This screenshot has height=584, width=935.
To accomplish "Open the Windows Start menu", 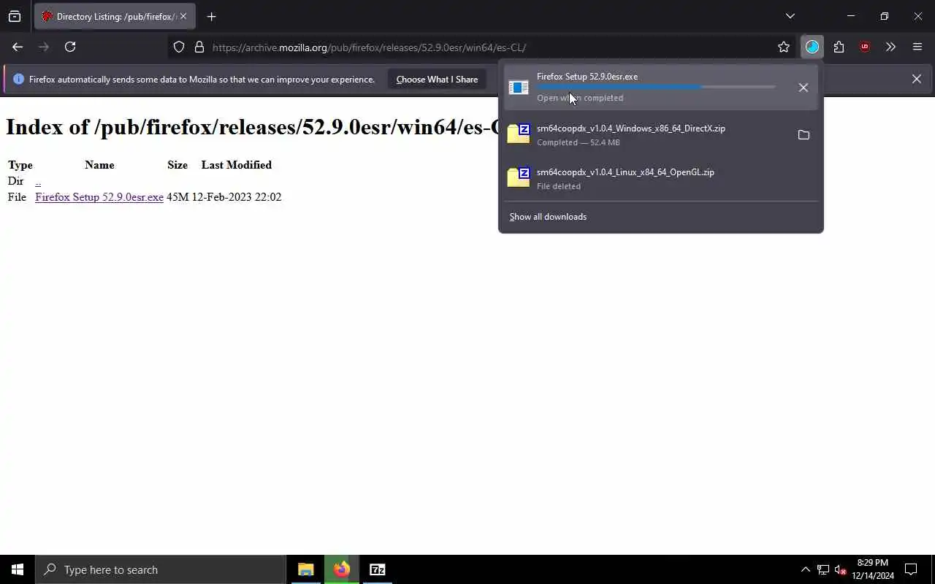I will tap(18, 569).
